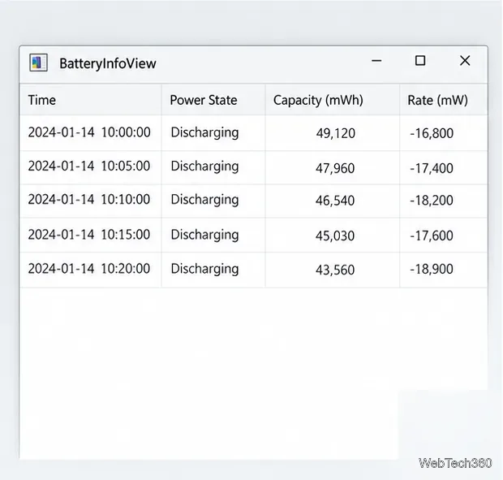This screenshot has height=480, width=503.
Task: Click the Discharging state in the last row
Action: (x=204, y=269)
